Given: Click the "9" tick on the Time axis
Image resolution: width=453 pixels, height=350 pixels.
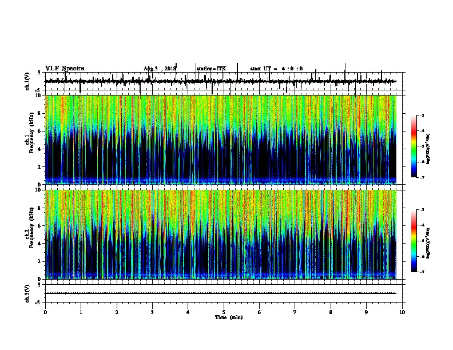Looking at the screenshot, I should pos(366,312).
